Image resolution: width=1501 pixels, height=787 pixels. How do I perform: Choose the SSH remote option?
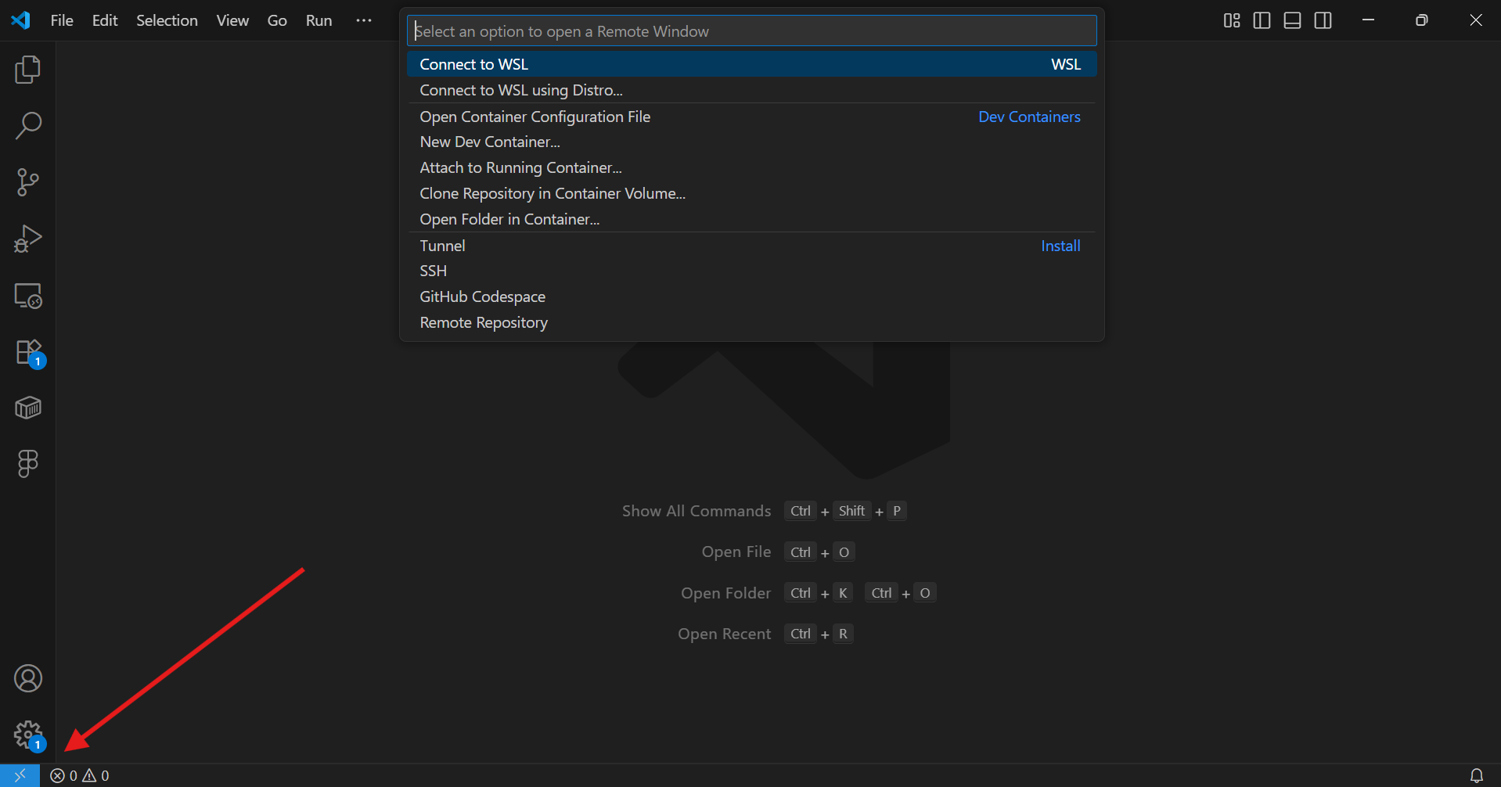434,271
